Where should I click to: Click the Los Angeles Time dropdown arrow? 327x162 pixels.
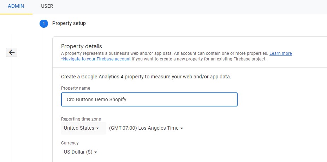pyautogui.click(x=182, y=128)
